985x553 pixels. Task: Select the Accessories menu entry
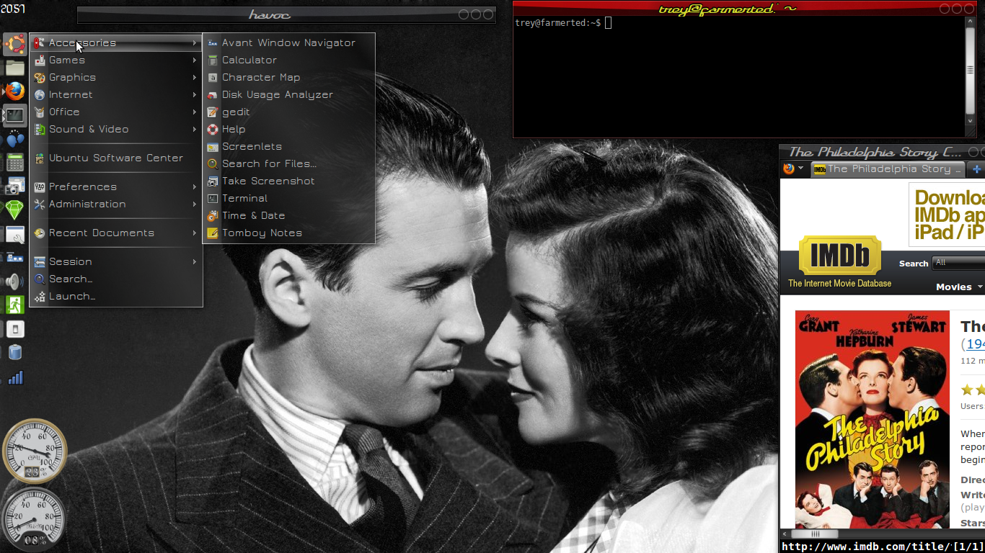click(x=115, y=43)
